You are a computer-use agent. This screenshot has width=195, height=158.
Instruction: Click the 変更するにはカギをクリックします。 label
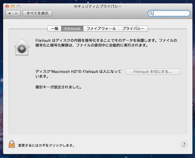pyautogui.click(x=46, y=145)
